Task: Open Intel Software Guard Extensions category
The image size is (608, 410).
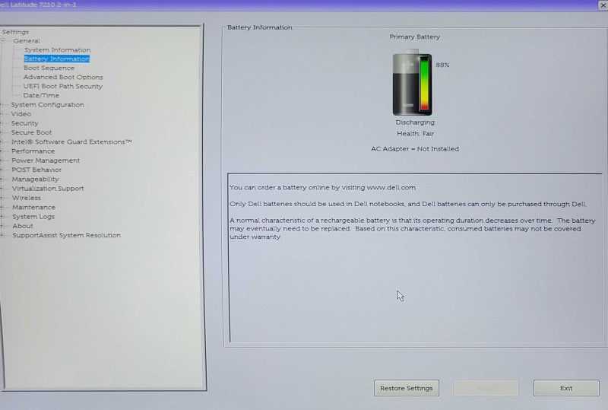Action: pyautogui.click(x=71, y=142)
